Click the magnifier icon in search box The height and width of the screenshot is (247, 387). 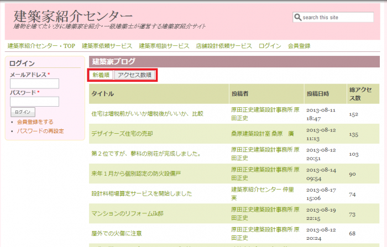click(297, 17)
